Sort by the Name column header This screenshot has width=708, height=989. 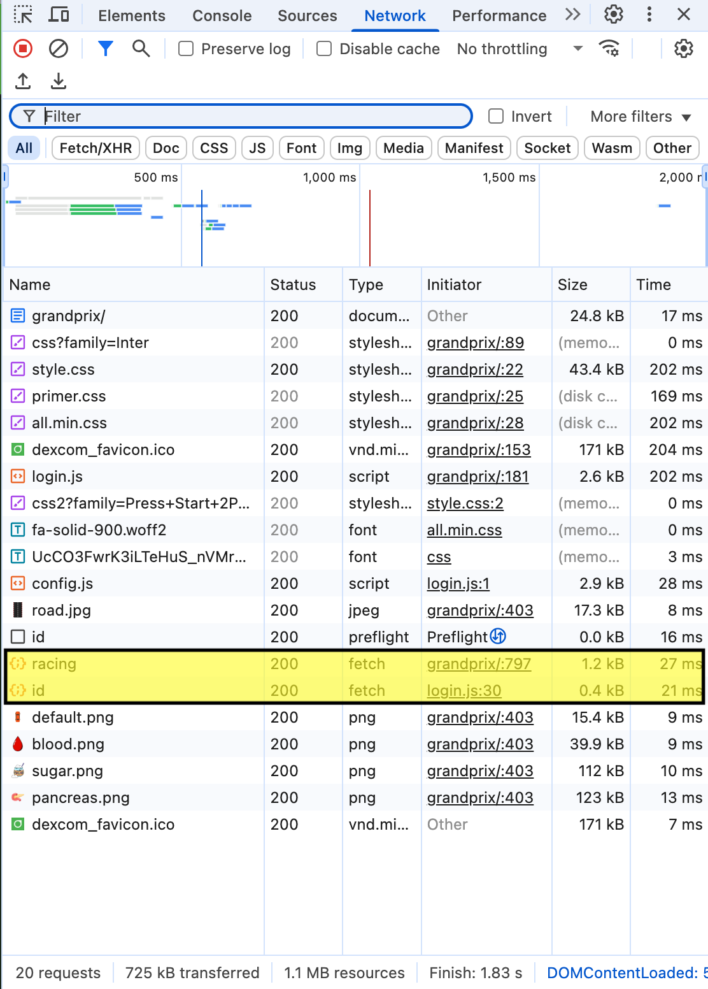pos(134,285)
